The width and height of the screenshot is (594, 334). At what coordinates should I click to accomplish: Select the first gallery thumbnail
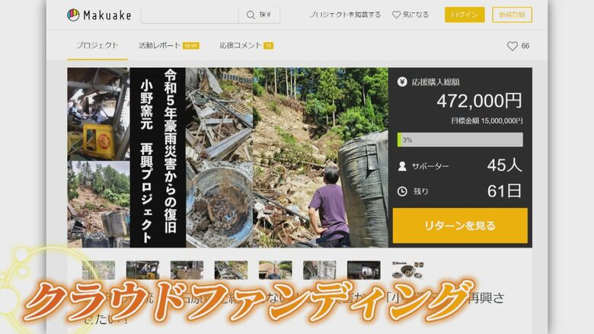pyautogui.click(x=98, y=270)
